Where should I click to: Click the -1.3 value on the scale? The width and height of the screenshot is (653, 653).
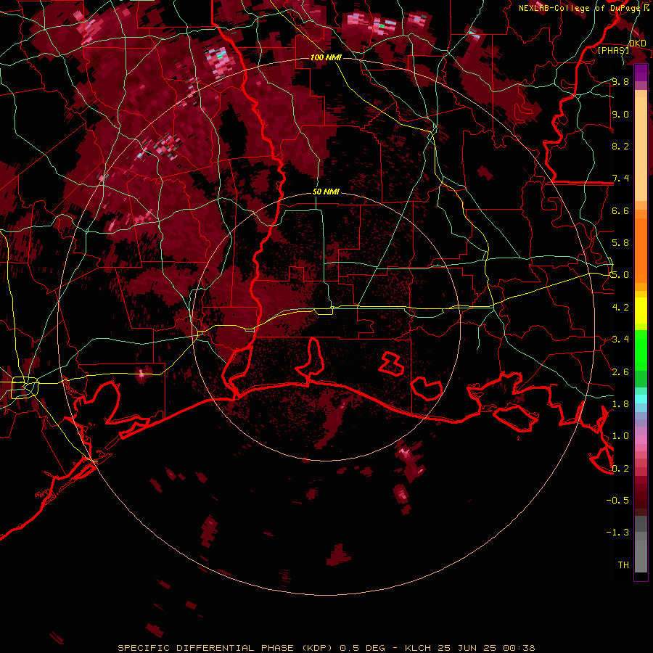(617, 533)
